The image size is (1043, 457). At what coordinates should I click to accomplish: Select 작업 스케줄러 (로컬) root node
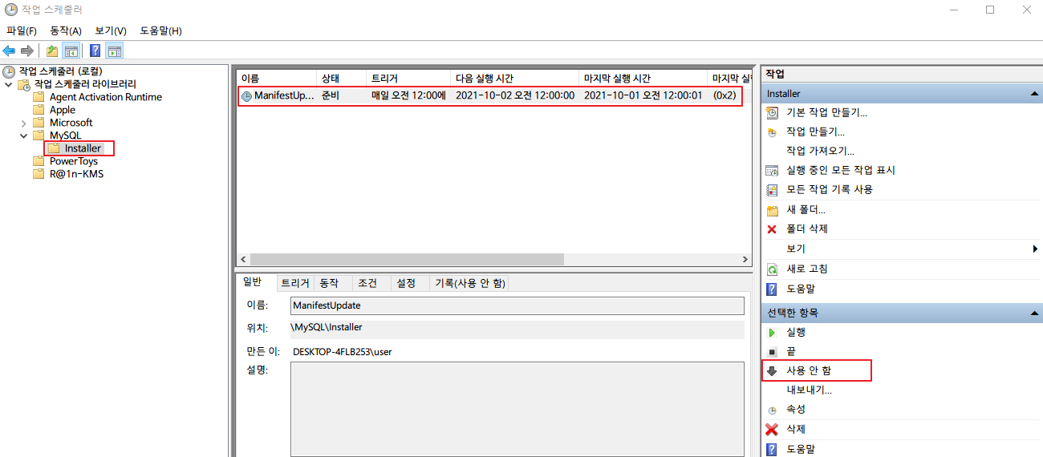click(61, 71)
